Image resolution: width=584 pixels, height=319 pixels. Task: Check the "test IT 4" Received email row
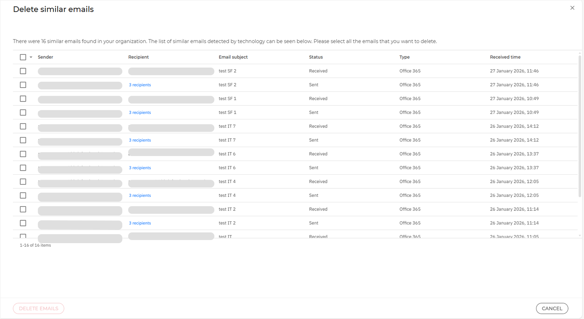(x=23, y=181)
